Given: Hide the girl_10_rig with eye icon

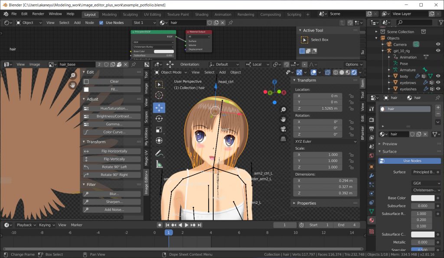Looking at the screenshot, I should [x=438, y=50].
